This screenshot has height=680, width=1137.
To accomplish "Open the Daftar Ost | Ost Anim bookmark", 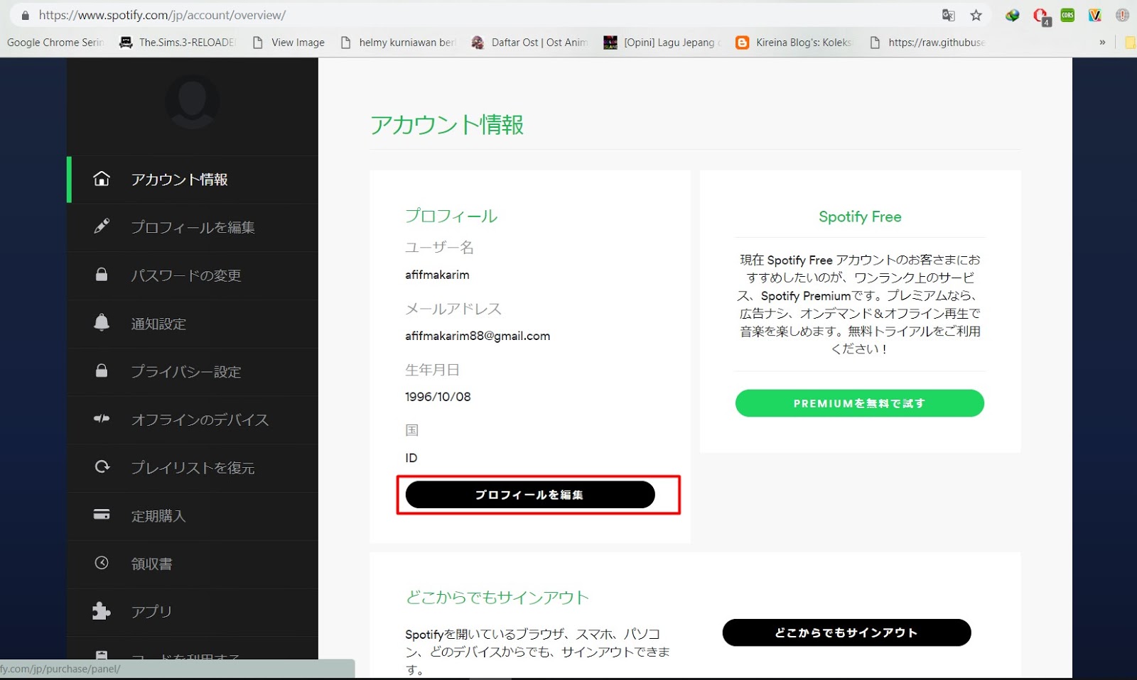I will pyautogui.click(x=529, y=43).
